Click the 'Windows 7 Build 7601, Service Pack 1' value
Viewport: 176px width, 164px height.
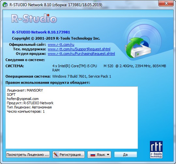coord(81,76)
